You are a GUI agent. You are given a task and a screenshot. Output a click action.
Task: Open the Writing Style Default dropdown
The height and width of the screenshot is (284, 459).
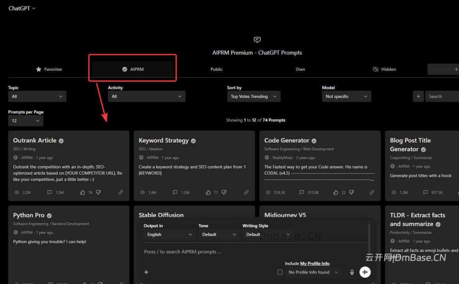268,234
